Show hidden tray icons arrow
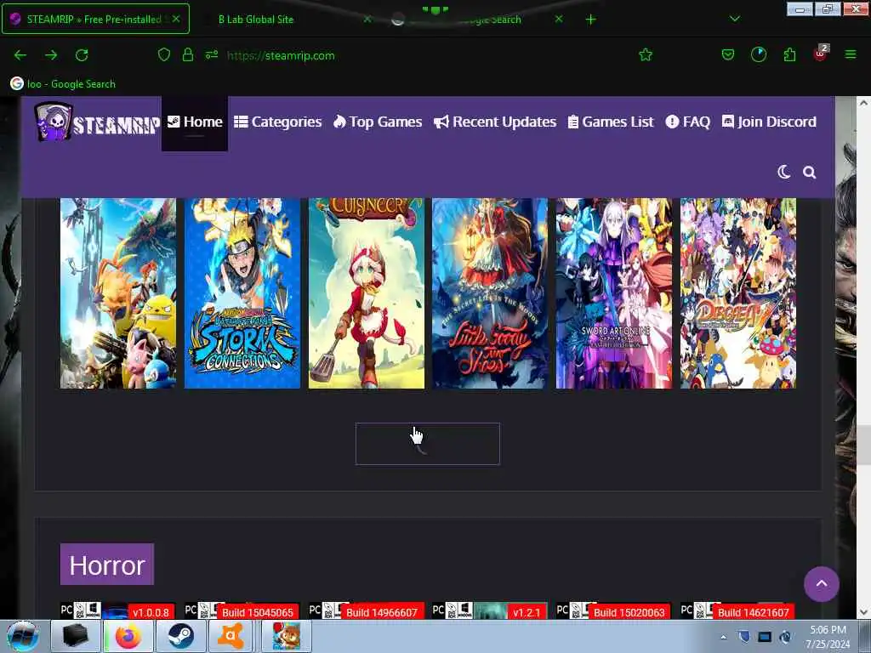 (x=723, y=637)
